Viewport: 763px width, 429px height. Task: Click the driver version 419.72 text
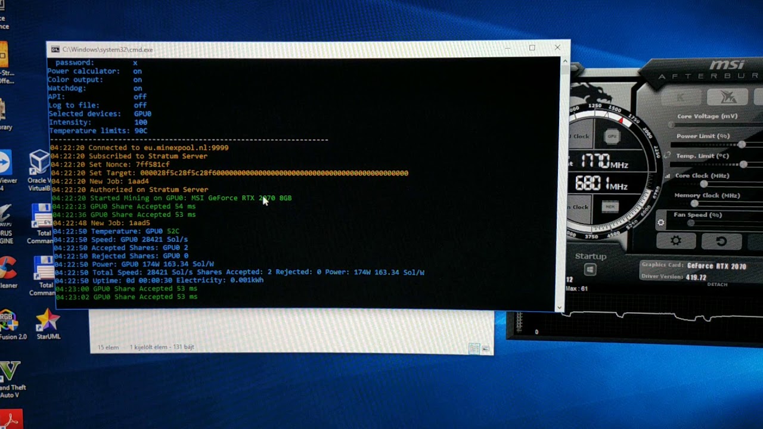point(696,277)
